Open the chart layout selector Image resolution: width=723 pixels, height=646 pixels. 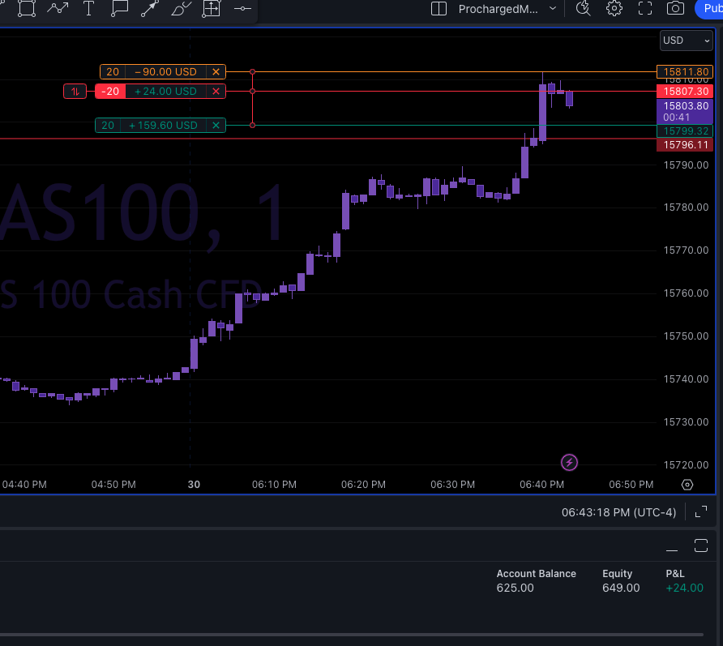click(x=438, y=9)
